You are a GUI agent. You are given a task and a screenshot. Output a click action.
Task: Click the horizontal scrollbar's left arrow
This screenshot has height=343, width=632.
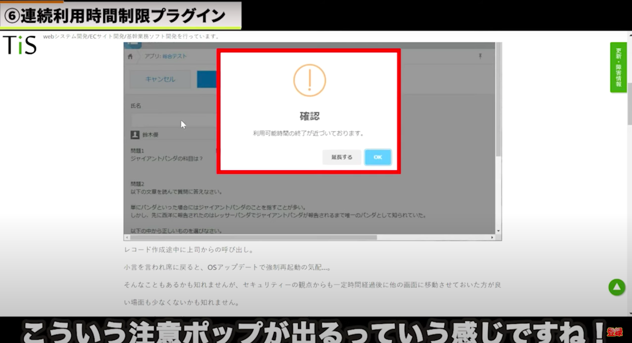pos(127,237)
